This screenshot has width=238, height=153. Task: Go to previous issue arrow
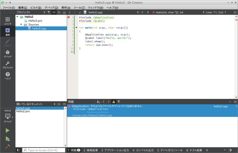(x=104, y=102)
